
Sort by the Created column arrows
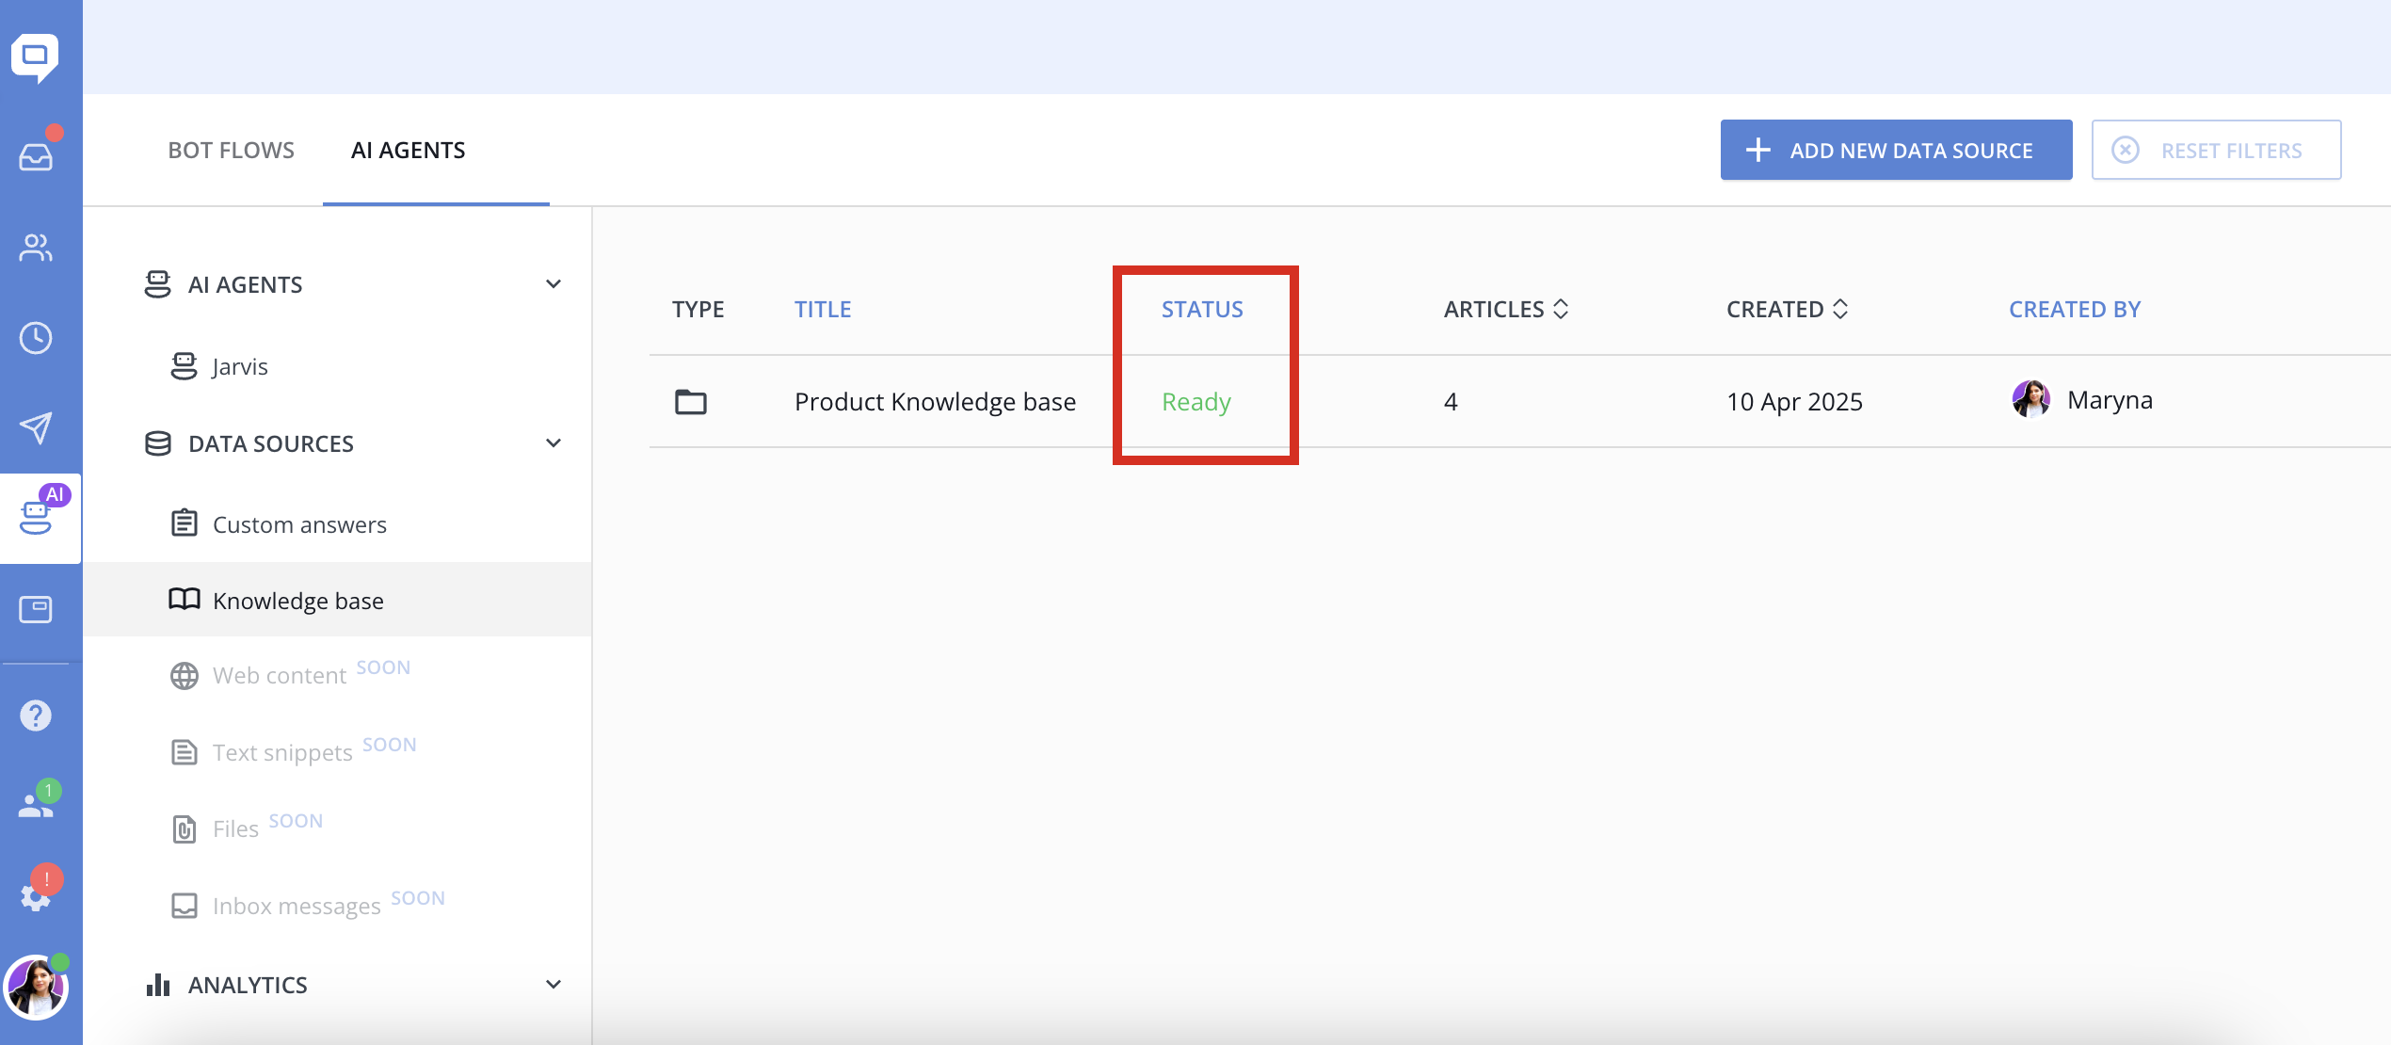(x=1840, y=309)
